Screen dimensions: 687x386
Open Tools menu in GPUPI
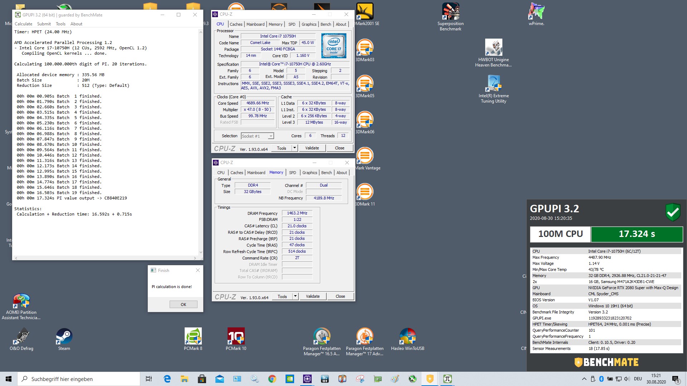(x=60, y=24)
